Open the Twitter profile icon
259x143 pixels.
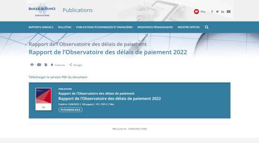[217, 12]
